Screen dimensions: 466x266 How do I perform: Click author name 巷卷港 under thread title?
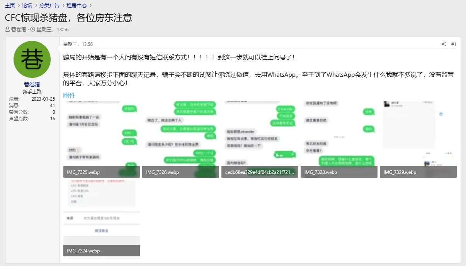coord(19,29)
